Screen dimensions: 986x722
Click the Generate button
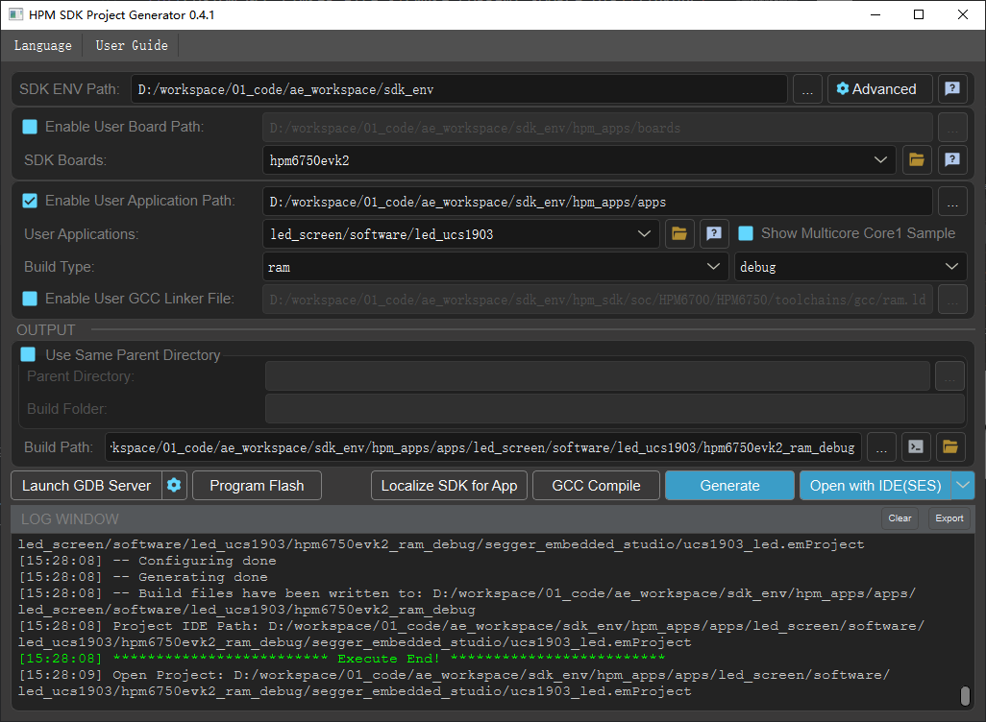729,485
